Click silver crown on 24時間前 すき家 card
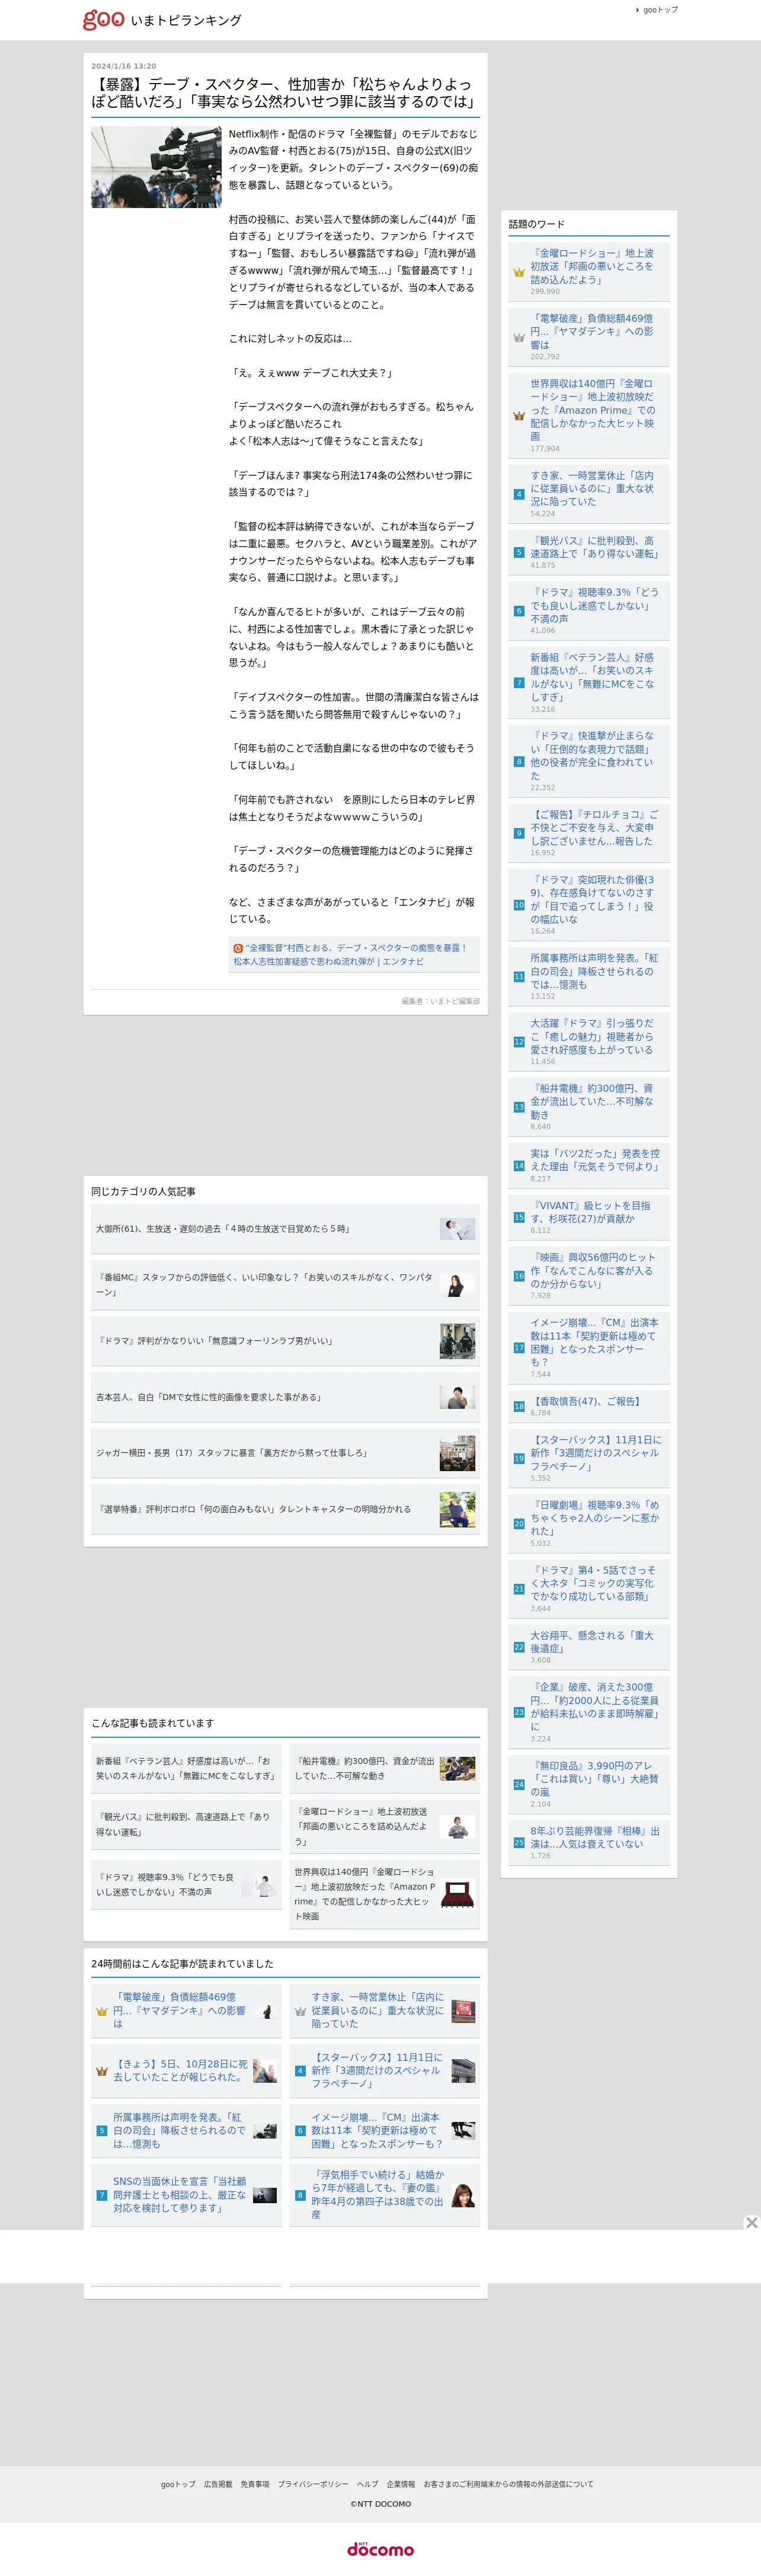761x2576 pixels. point(300,2011)
